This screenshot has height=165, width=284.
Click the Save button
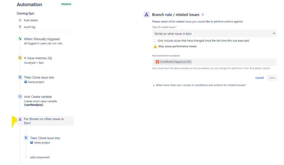pyautogui.click(x=272, y=78)
